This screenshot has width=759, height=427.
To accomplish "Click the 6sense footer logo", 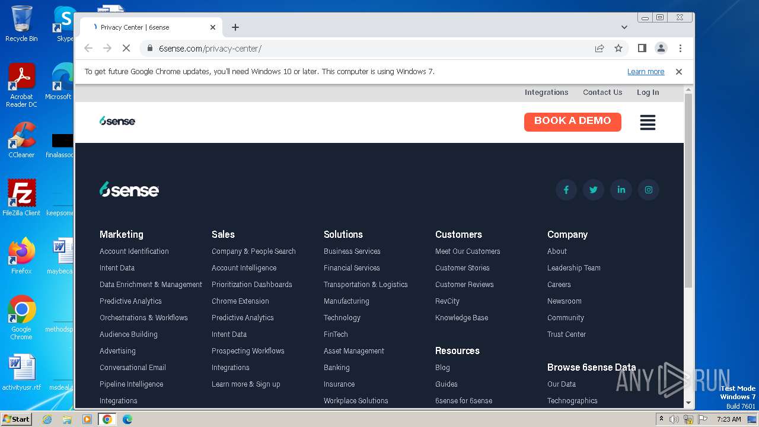I will (129, 190).
